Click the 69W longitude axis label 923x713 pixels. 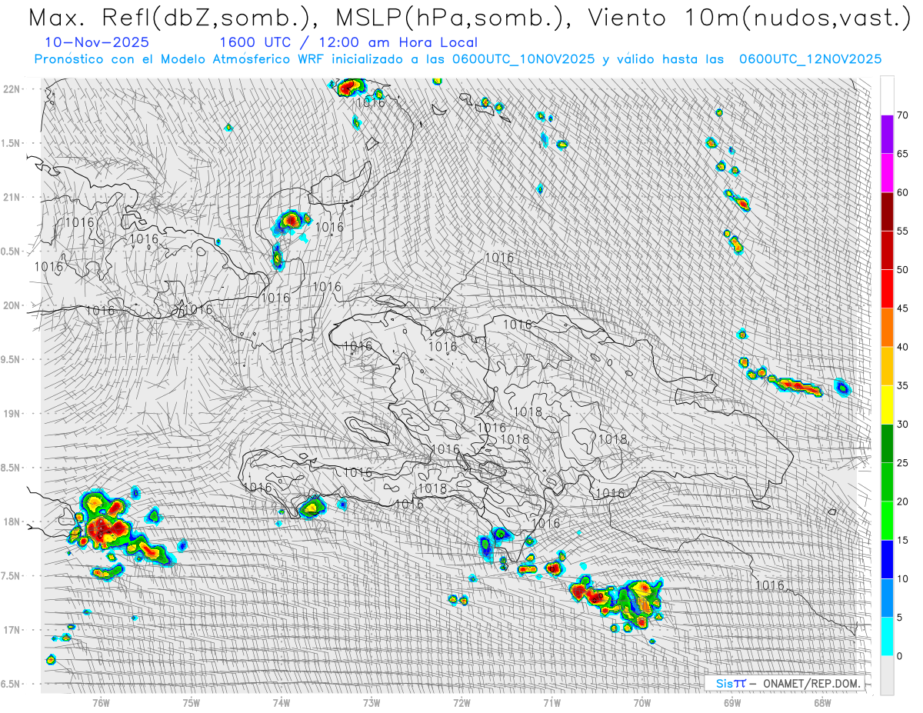click(731, 702)
